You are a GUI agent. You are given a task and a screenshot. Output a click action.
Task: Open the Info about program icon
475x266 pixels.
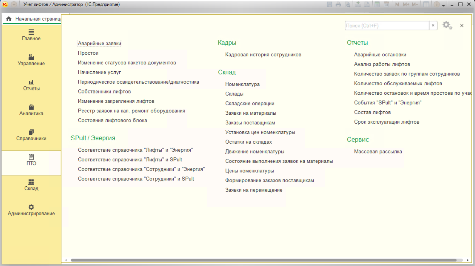436,4
